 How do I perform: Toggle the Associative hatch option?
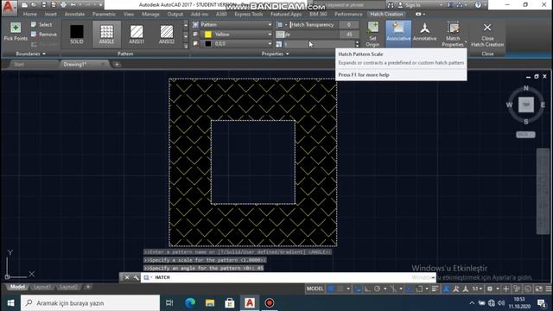pos(398,34)
